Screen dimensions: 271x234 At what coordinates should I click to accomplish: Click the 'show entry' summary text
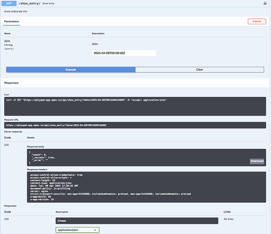tap(48, 3)
